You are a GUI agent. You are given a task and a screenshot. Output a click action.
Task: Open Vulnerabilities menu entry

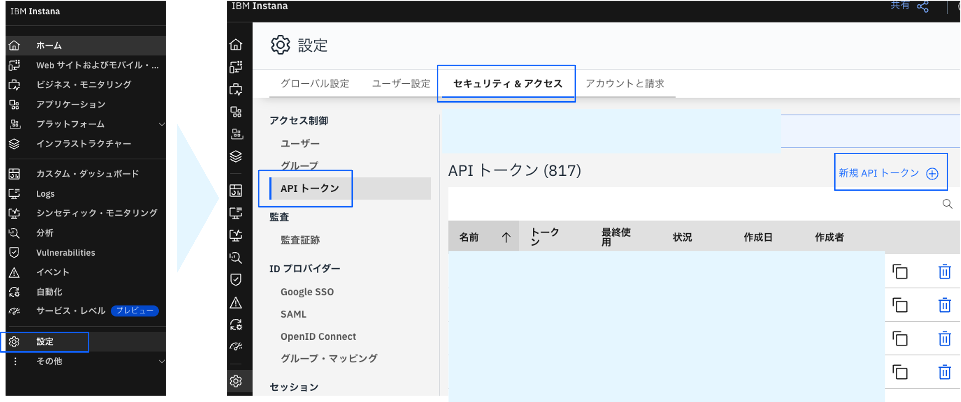(x=86, y=253)
